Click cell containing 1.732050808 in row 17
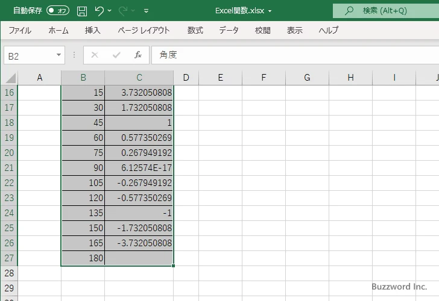 point(139,108)
